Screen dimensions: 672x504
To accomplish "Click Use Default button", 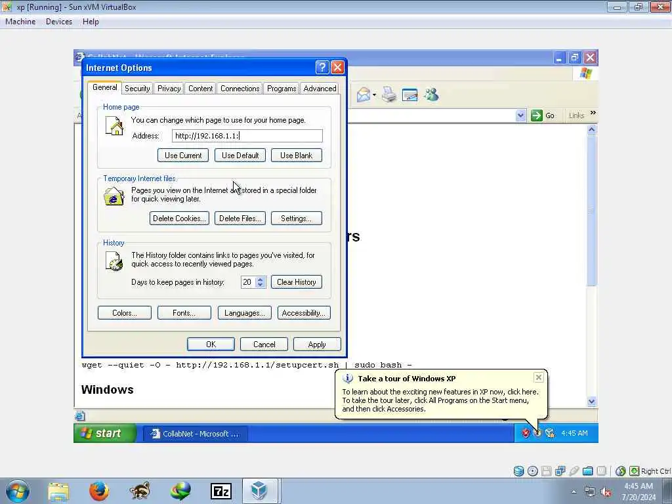I will tap(240, 155).
